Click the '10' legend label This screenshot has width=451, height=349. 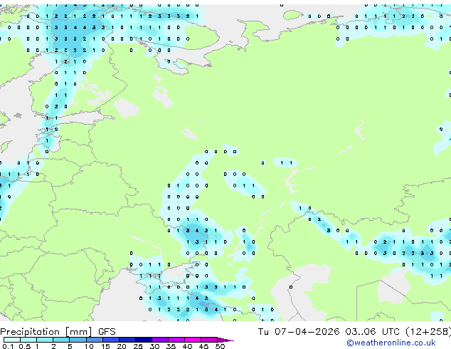click(89, 346)
